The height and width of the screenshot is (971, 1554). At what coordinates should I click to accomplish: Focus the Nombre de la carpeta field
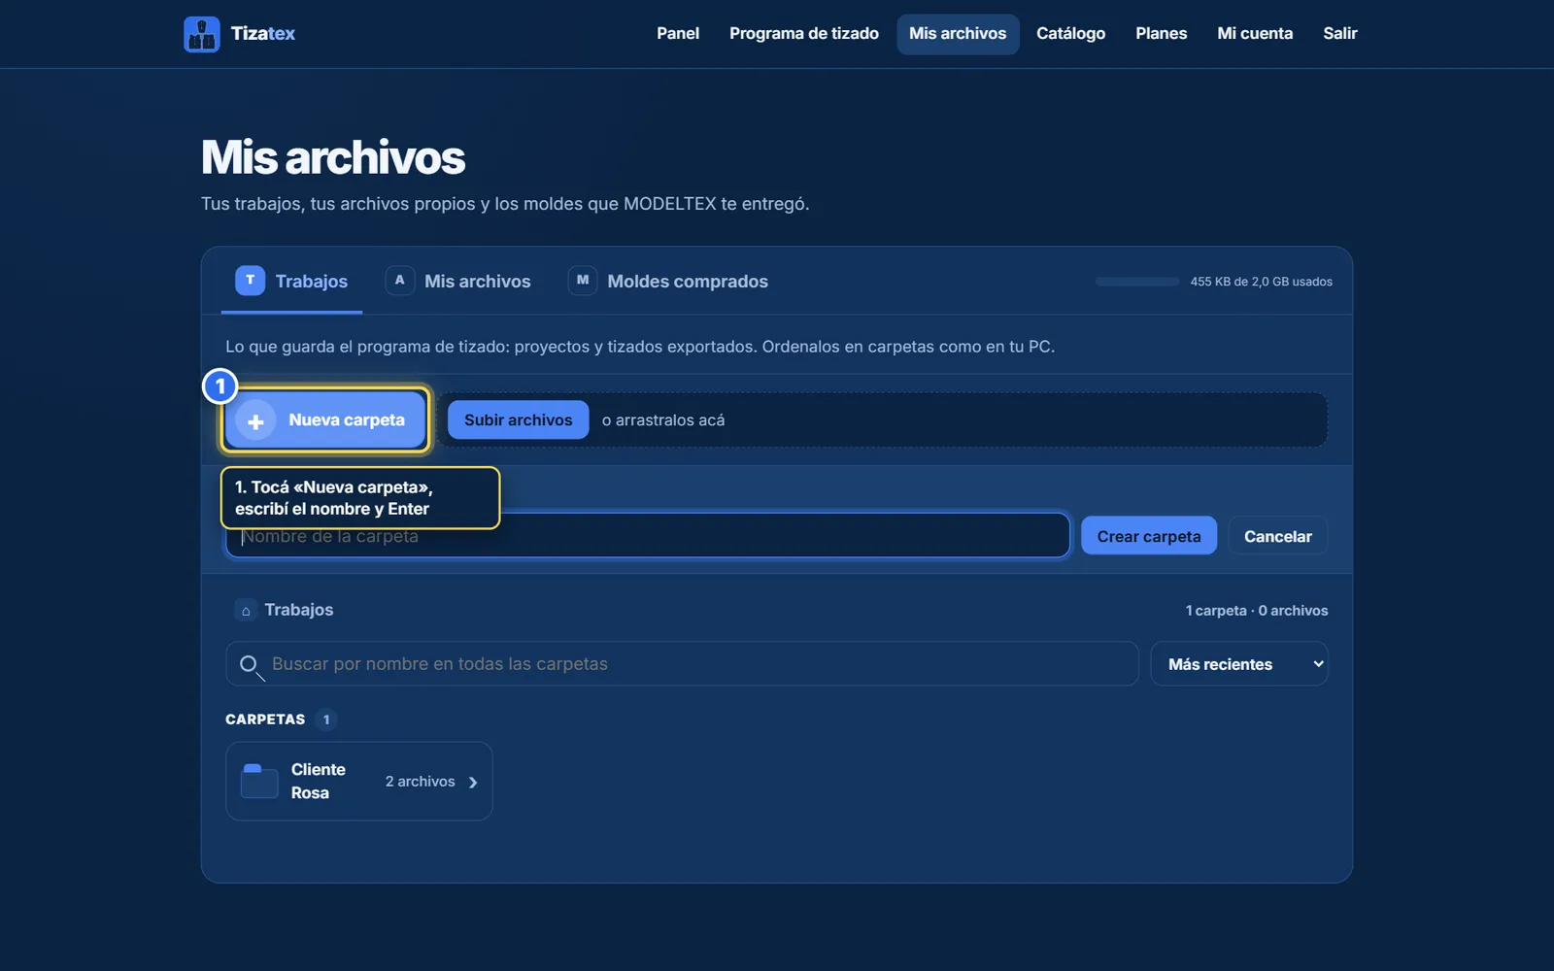pyautogui.click(x=648, y=536)
